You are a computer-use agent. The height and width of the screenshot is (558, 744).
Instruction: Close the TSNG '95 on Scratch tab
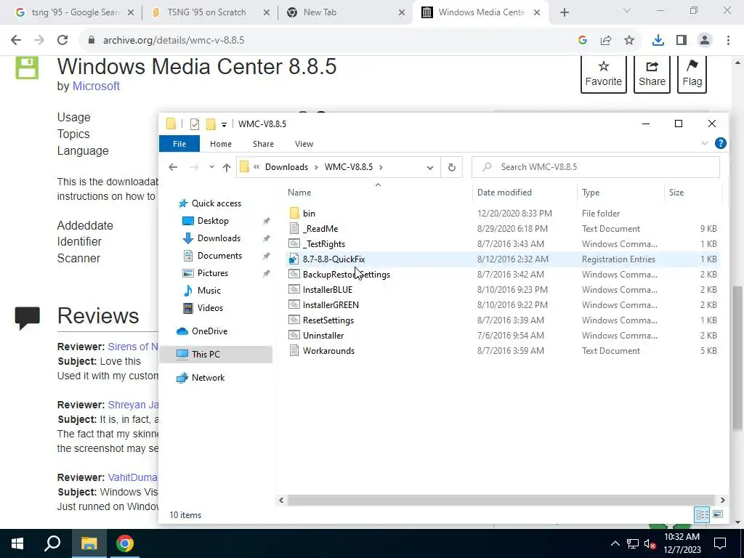tap(266, 13)
